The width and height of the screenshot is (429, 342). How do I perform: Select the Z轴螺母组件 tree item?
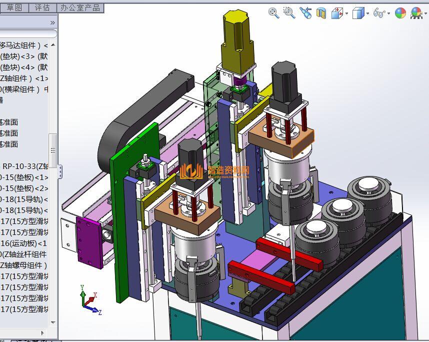[x=24, y=265]
